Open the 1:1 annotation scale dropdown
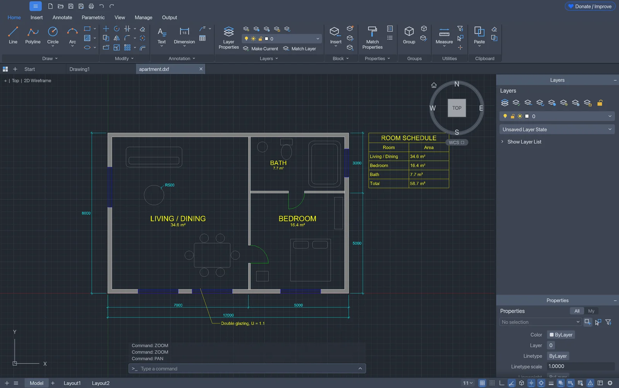The width and height of the screenshot is (619, 388). [x=468, y=383]
